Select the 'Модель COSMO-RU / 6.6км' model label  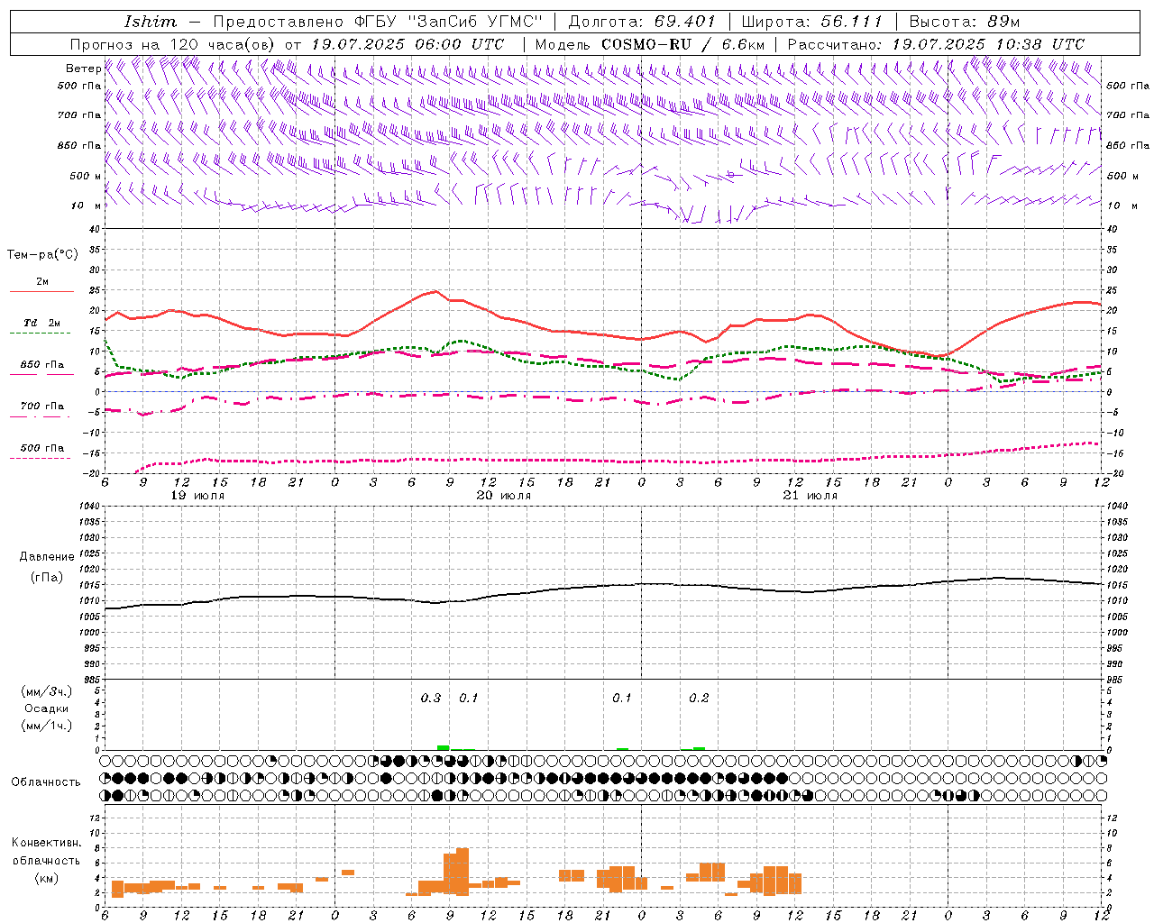pyautogui.click(x=649, y=44)
